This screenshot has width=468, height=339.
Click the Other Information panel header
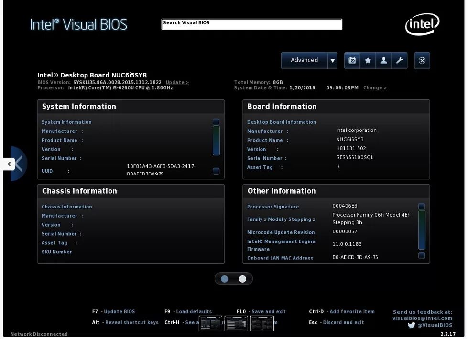337,191
